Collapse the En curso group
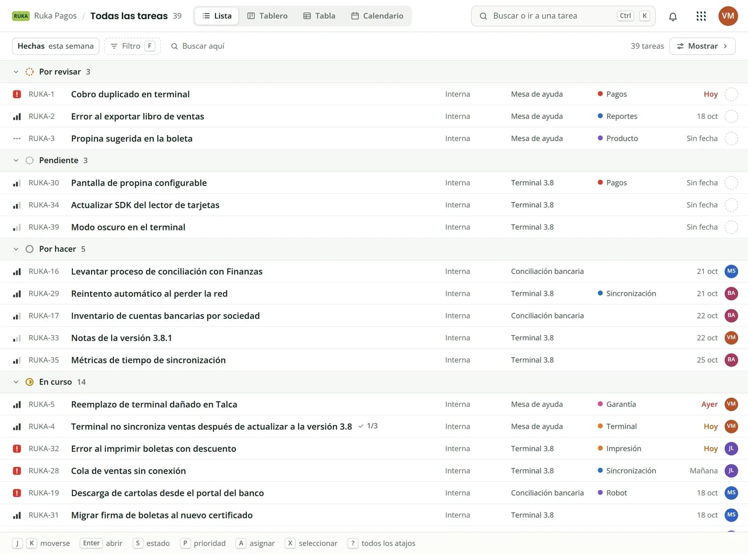Viewport: 748px width, 554px height. coord(16,382)
